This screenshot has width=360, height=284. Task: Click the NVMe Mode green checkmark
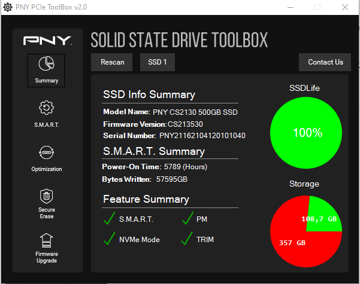click(x=110, y=239)
